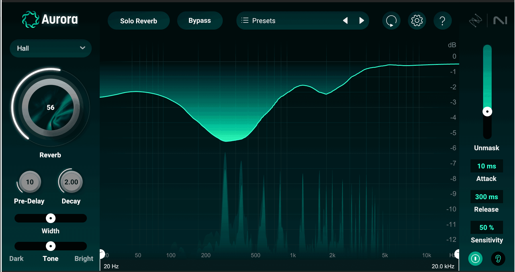Click the Aurora logo icon
Screen dimensions: 515x272
[x=31, y=19]
